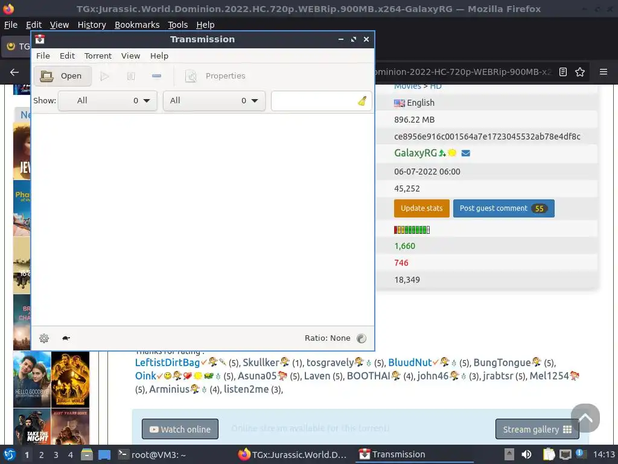
Task: Start torrent using the play icon
Action: click(x=104, y=76)
